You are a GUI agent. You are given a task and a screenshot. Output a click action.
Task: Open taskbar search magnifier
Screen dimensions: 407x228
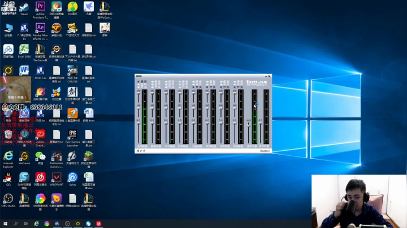(x=16, y=223)
